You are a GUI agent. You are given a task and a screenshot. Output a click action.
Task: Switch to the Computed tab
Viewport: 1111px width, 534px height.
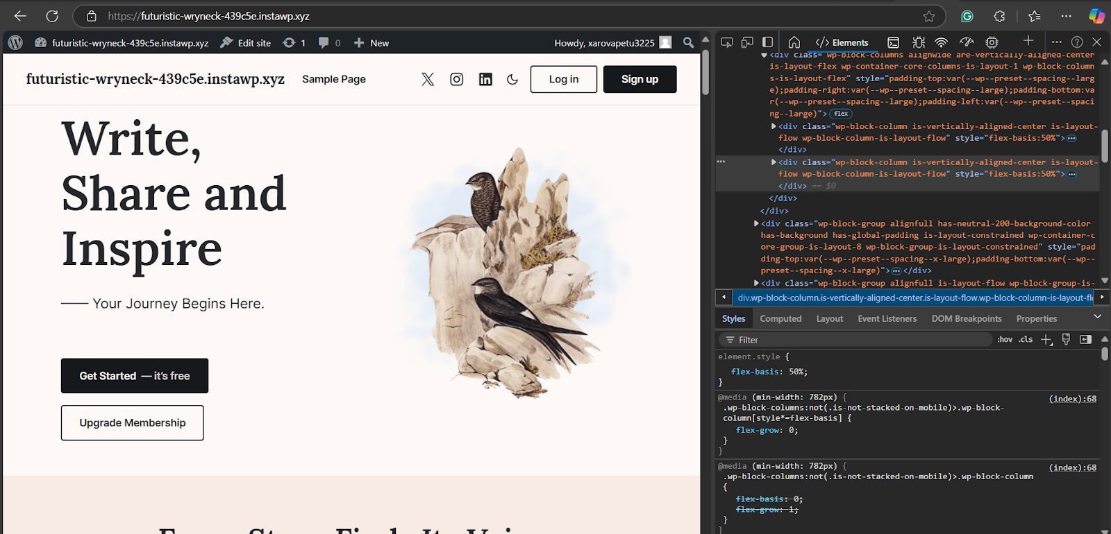click(x=780, y=319)
